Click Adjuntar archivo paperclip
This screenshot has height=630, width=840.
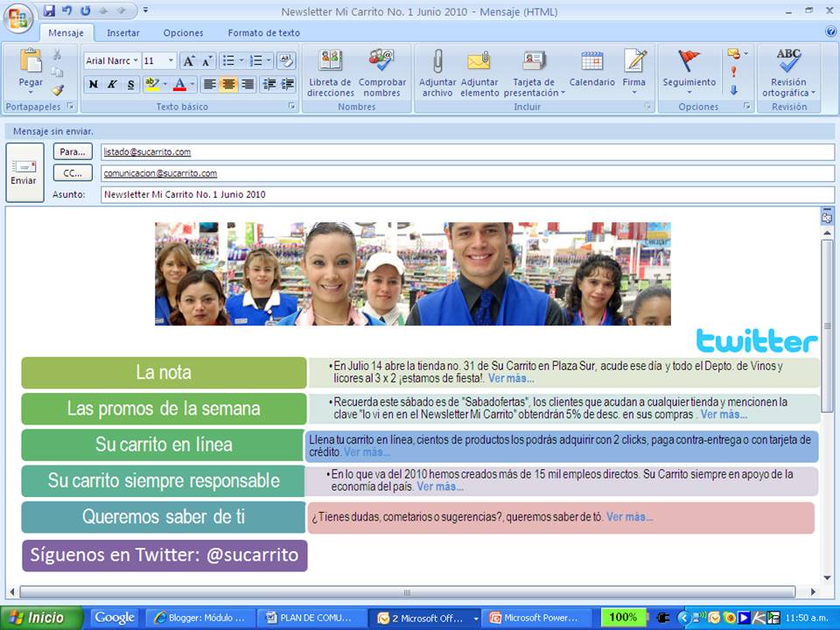(x=437, y=73)
